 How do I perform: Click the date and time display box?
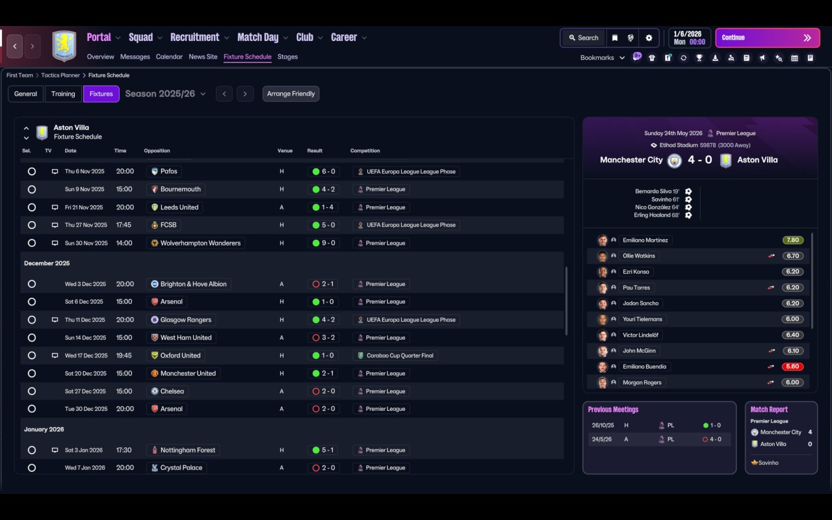689,38
